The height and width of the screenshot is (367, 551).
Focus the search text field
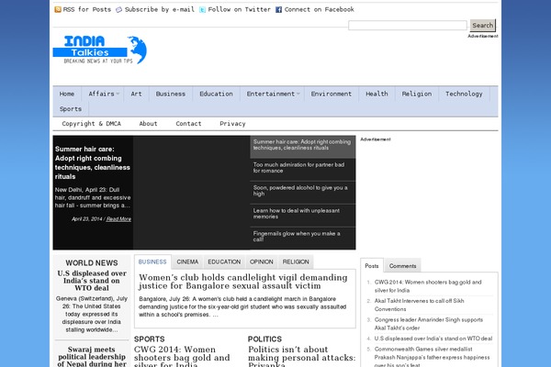(x=408, y=26)
